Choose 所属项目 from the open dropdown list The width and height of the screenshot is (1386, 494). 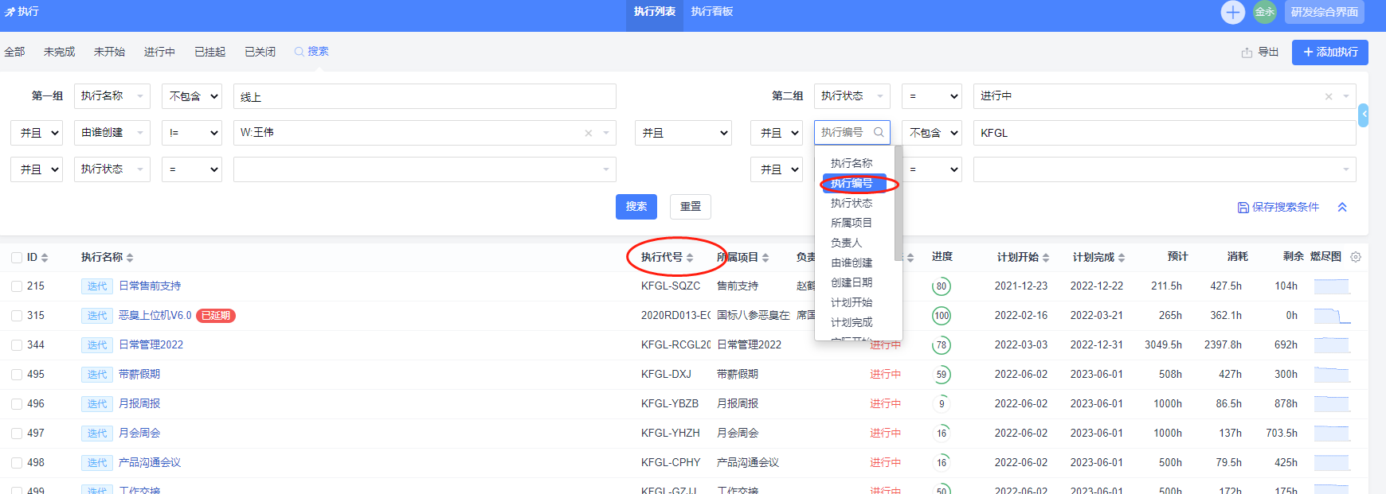(x=851, y=223)
